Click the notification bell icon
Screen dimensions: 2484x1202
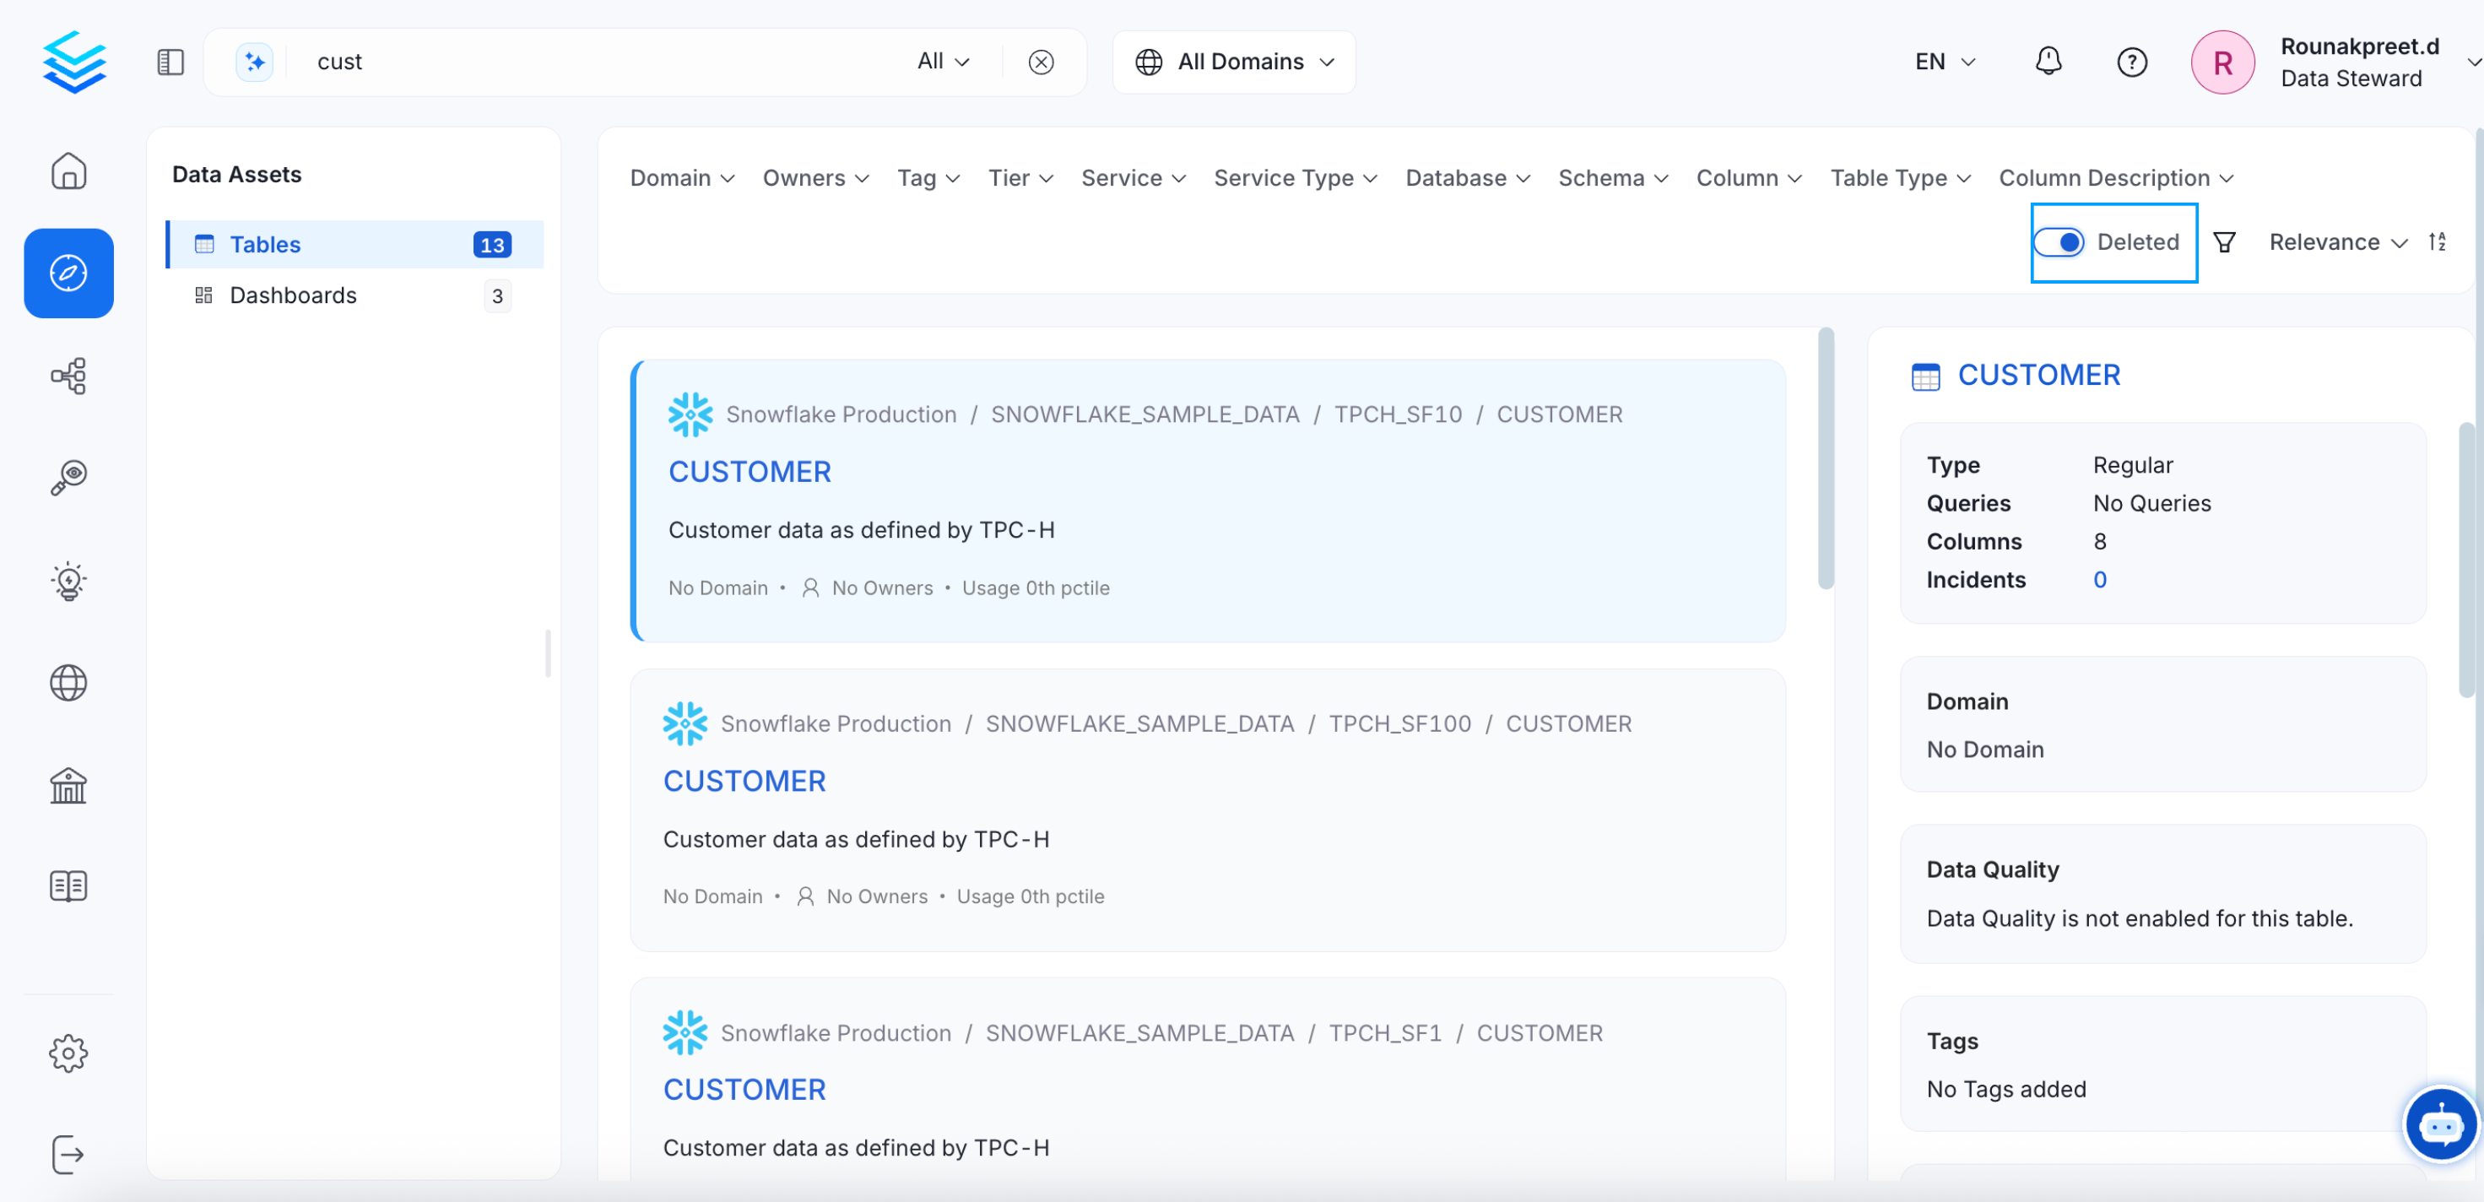pyautogui.click(x=2047, y=62)
